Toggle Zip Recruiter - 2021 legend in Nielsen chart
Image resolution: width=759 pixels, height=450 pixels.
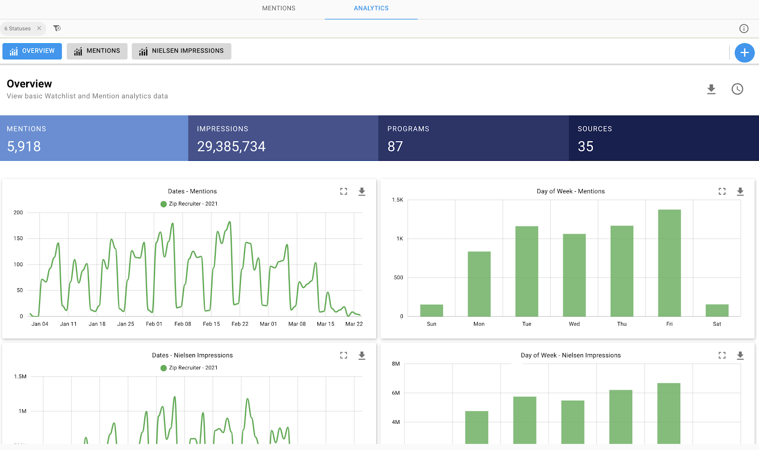189,368
